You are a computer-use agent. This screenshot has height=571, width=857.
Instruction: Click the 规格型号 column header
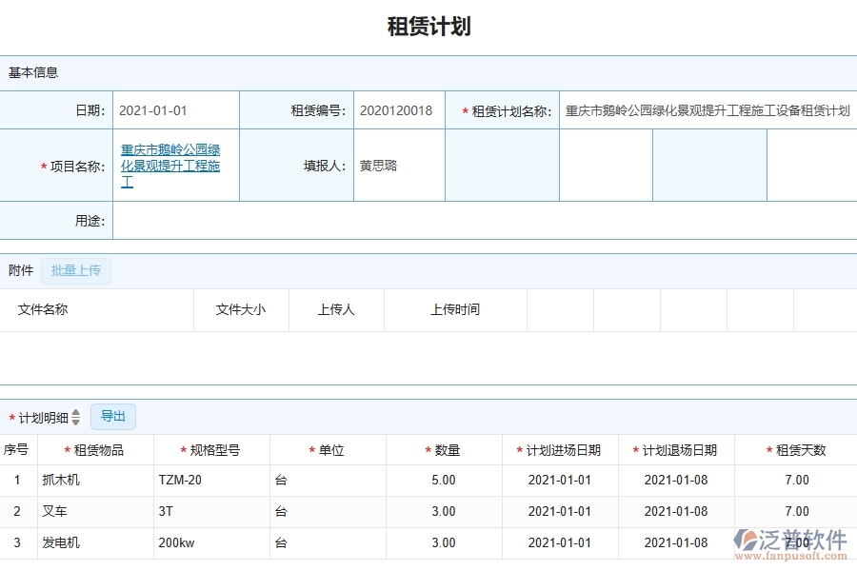point(211,450)
